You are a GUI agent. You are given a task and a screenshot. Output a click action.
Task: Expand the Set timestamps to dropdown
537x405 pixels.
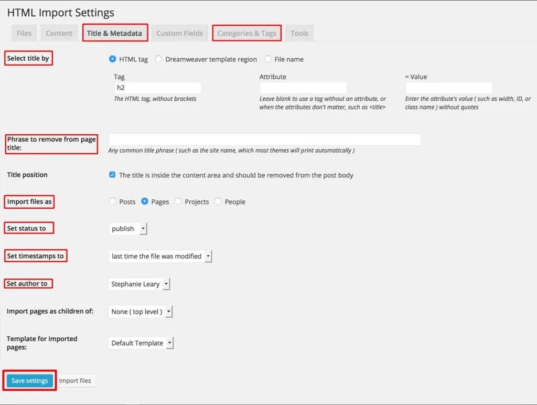click(160, 256)
